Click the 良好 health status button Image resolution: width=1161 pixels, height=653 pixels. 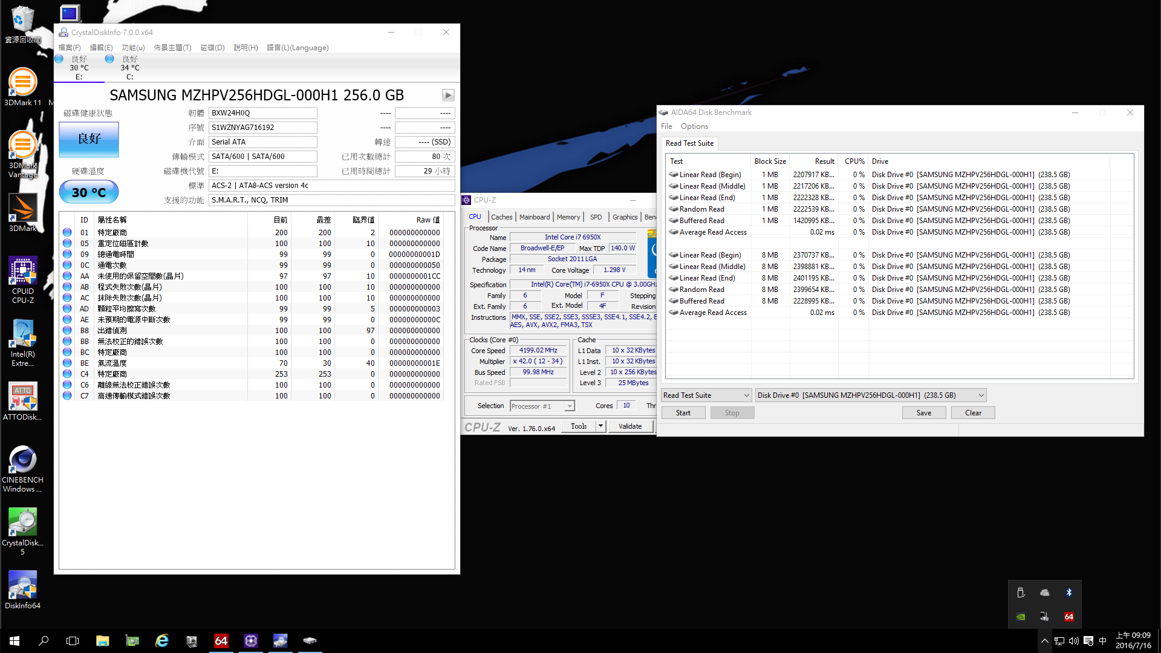[89, 139]
